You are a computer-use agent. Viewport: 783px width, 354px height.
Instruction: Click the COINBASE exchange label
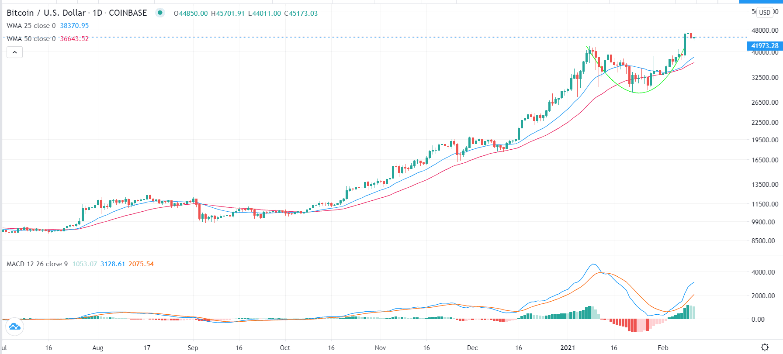pos(128,13)
